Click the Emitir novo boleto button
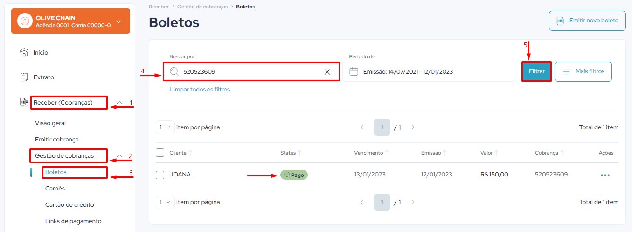Image resolution: width=632 pixels, height=232 pixels. [x=587, y=21]
